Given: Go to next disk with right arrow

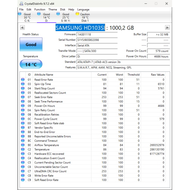Looking at the screenshot, I should click(167, 27).
